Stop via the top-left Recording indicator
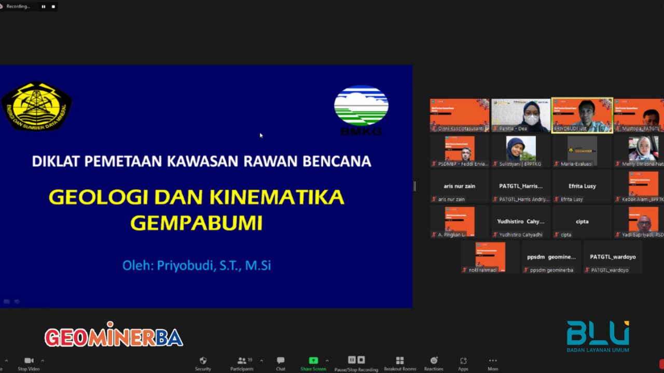 click(x=53, y=6)
